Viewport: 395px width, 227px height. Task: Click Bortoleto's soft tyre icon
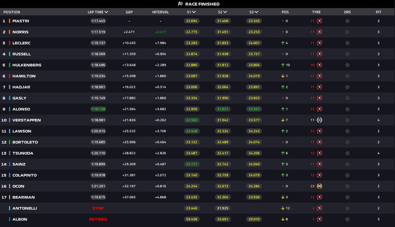(x=320, y=142)
